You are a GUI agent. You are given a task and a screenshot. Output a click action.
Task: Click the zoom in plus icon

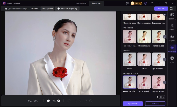[59, 101]
